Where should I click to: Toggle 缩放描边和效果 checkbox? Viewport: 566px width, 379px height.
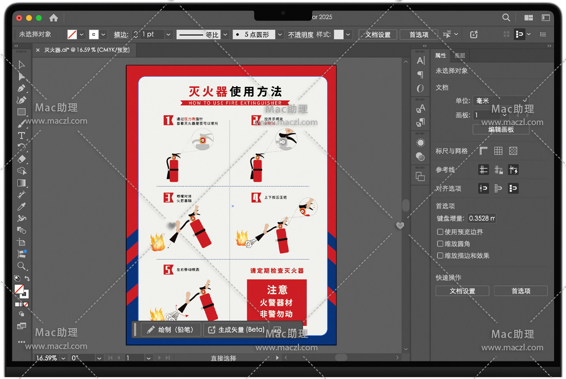(440, 256)
